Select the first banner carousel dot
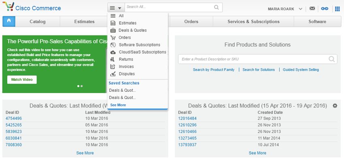The width and height of the screenshot is (344, 160). (79, 86)
